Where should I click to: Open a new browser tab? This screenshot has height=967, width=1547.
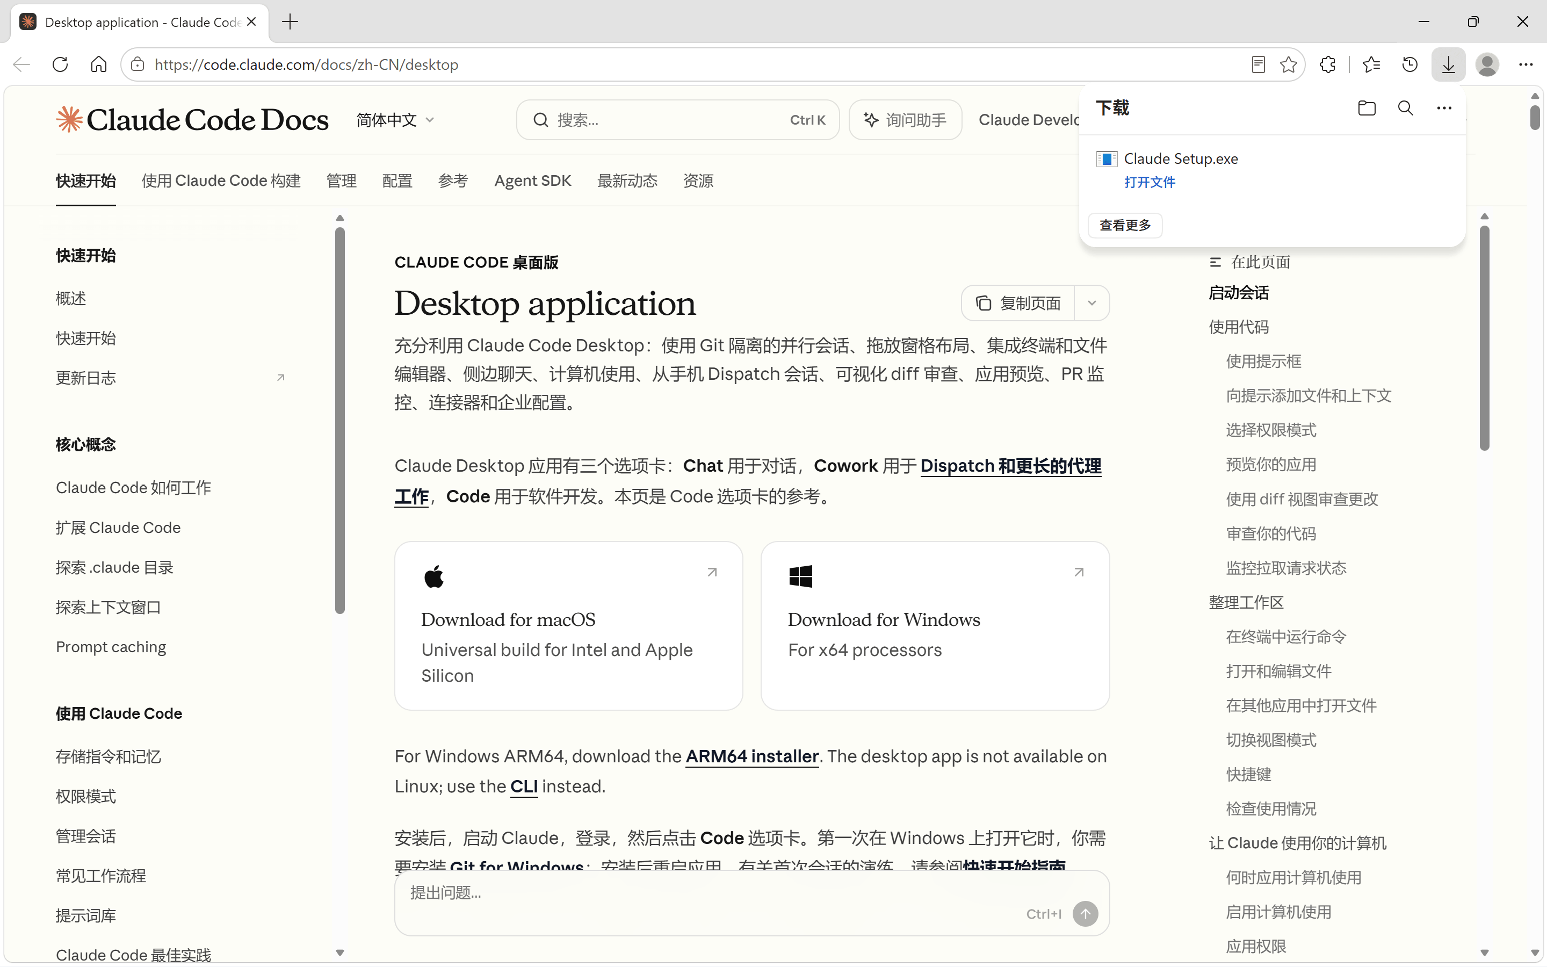(290, 21)
